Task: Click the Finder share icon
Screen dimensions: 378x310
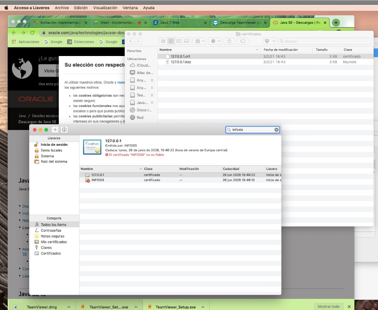Action: 229,41
